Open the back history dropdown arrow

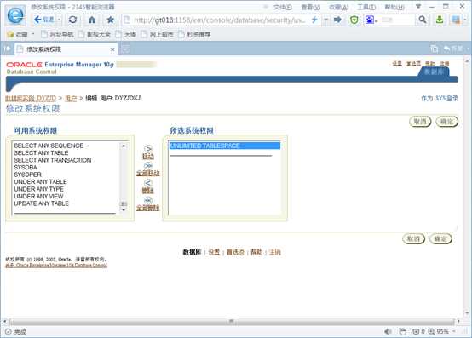59,20
